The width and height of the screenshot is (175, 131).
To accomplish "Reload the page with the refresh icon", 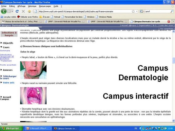I will [x=17, y=11].
